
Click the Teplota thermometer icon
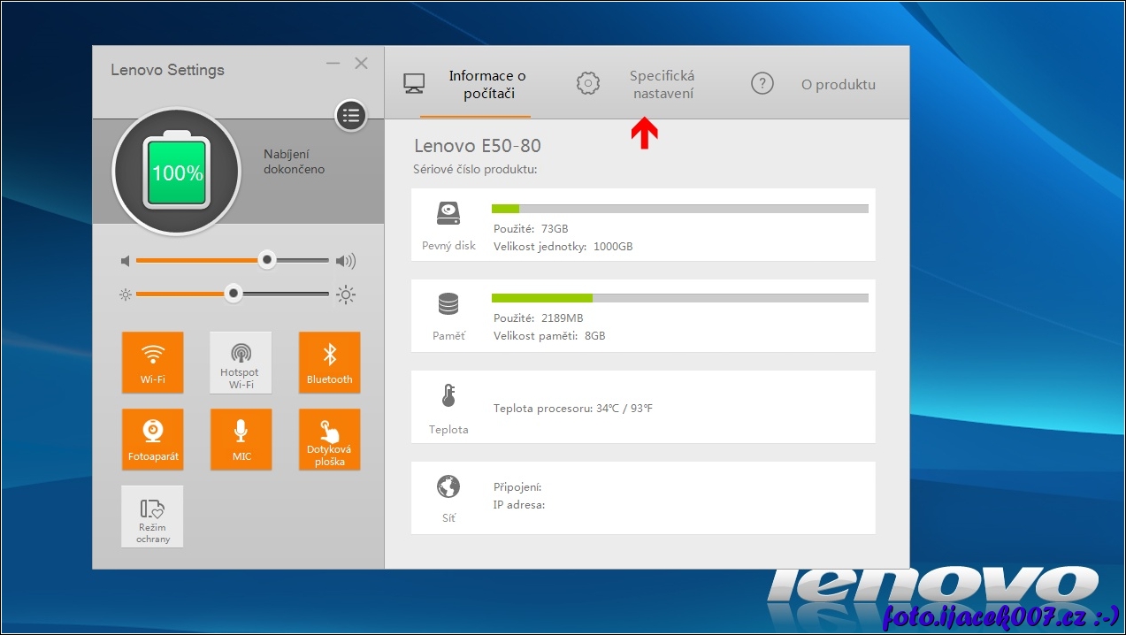[448, 396]
